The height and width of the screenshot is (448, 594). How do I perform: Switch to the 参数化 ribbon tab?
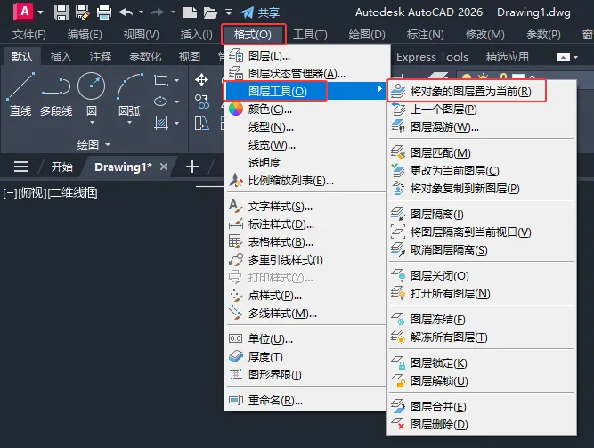[x=145, y=56]
